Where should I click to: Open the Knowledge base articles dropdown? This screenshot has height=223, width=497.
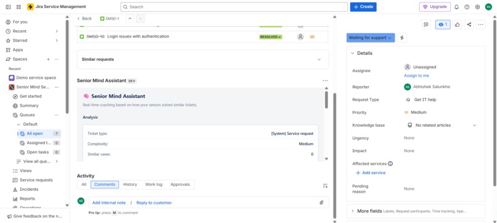[475, 126]
